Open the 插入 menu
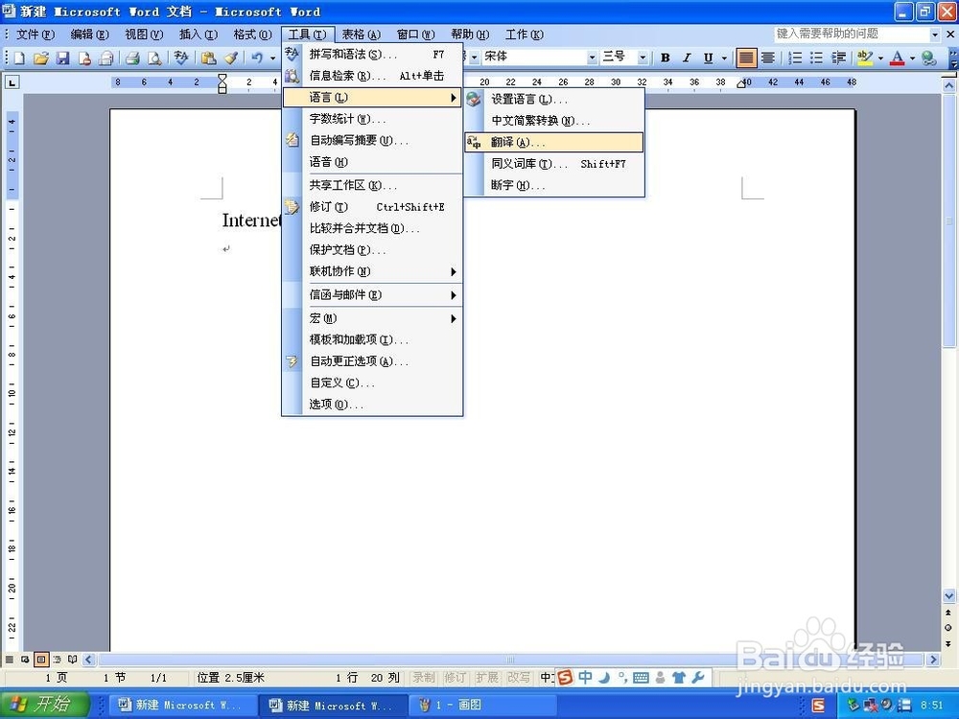 199,35
